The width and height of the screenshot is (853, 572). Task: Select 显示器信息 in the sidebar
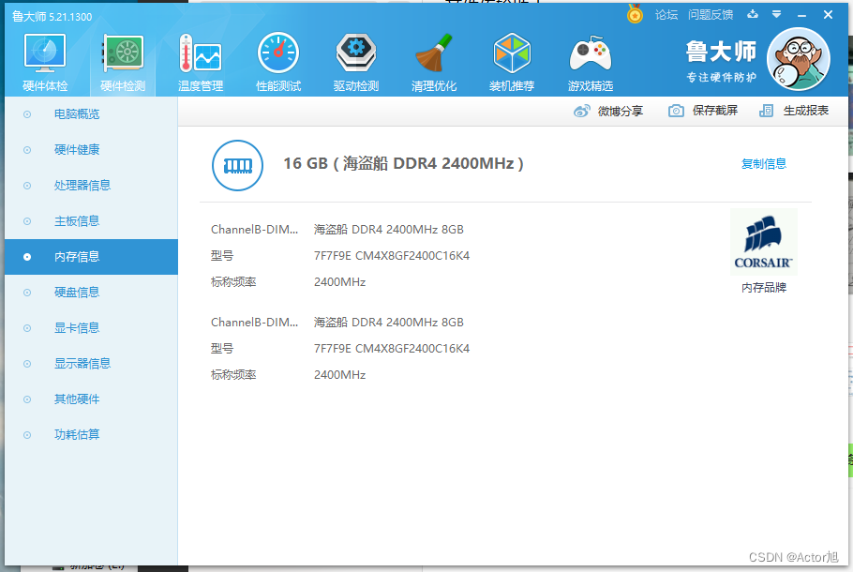point(91,364)
